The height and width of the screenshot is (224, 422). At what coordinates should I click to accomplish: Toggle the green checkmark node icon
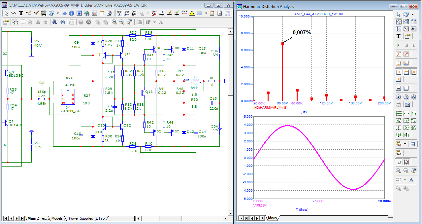(x=177, y=13)
